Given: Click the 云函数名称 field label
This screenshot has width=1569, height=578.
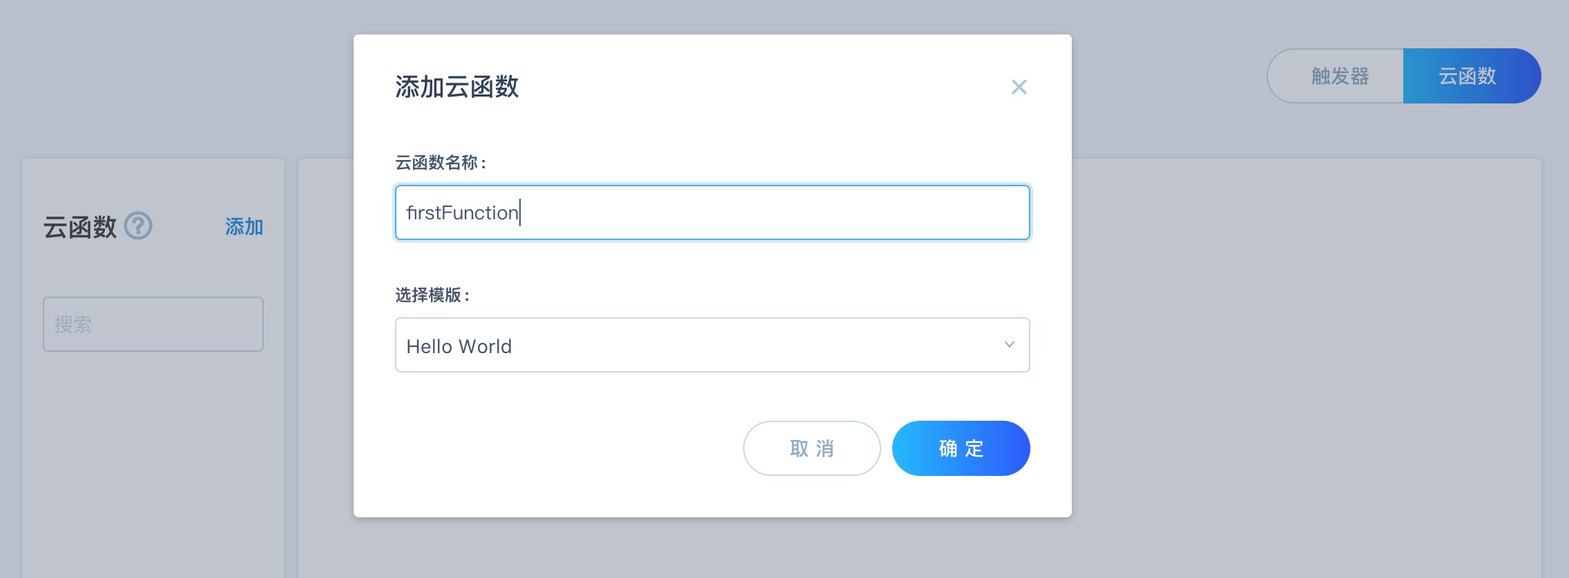Looking at the screenshot, I should (x=441, y=163).
